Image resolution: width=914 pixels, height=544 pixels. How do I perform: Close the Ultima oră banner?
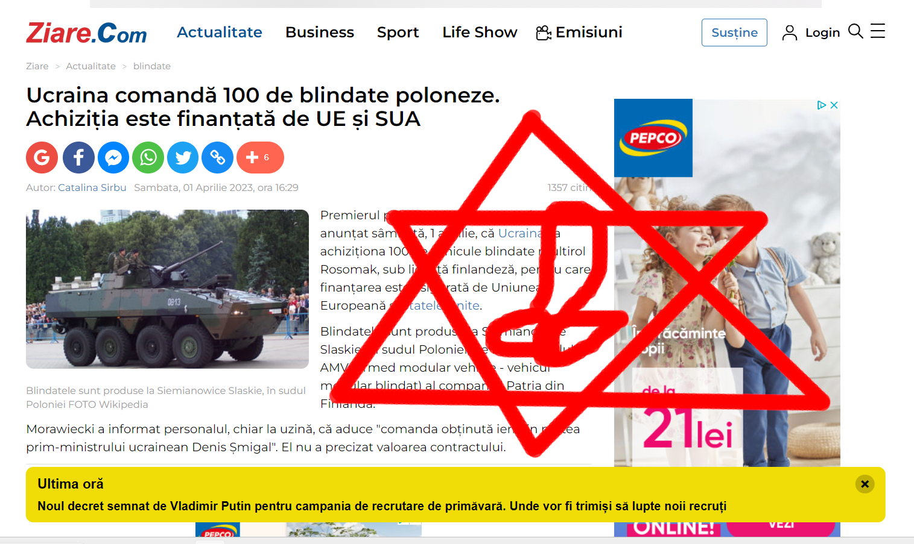click(x=865, y=484)
